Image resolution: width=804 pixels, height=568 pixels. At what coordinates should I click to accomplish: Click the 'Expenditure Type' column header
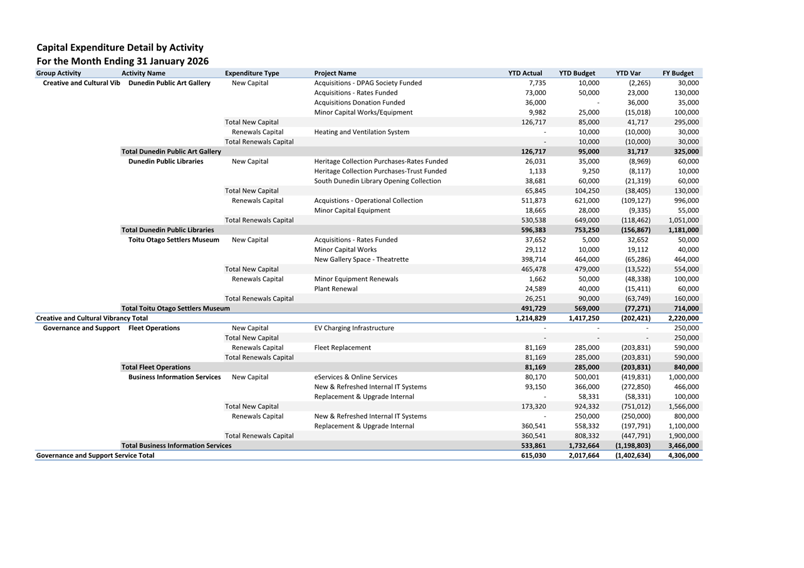point(252,73)
